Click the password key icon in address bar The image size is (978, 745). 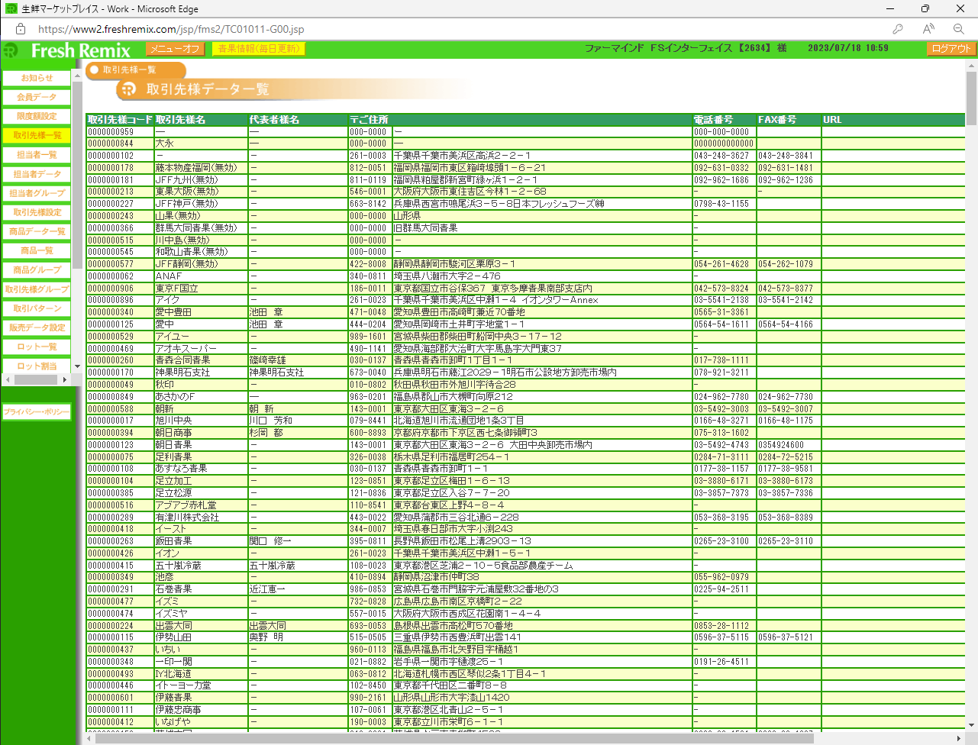click(x=898, y=29)
